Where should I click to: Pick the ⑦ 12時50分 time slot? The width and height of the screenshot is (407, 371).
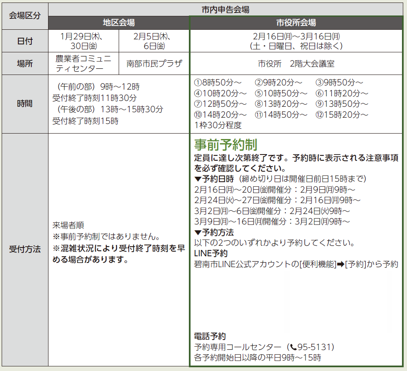(220, 104)
